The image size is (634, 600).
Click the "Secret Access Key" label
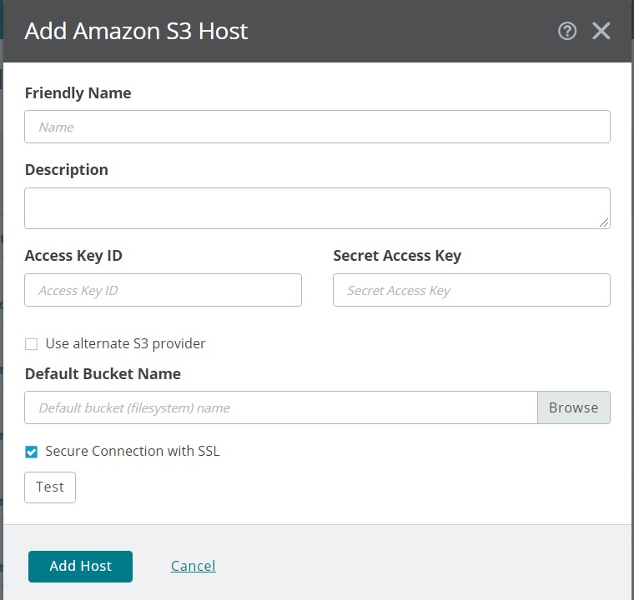click(397, 256)
